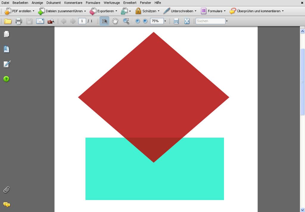Open the Pages panel in sidebar

point(7,34)
